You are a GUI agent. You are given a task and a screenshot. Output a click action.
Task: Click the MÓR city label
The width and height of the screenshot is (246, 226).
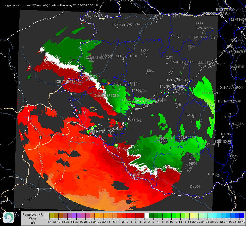[191, 46]
